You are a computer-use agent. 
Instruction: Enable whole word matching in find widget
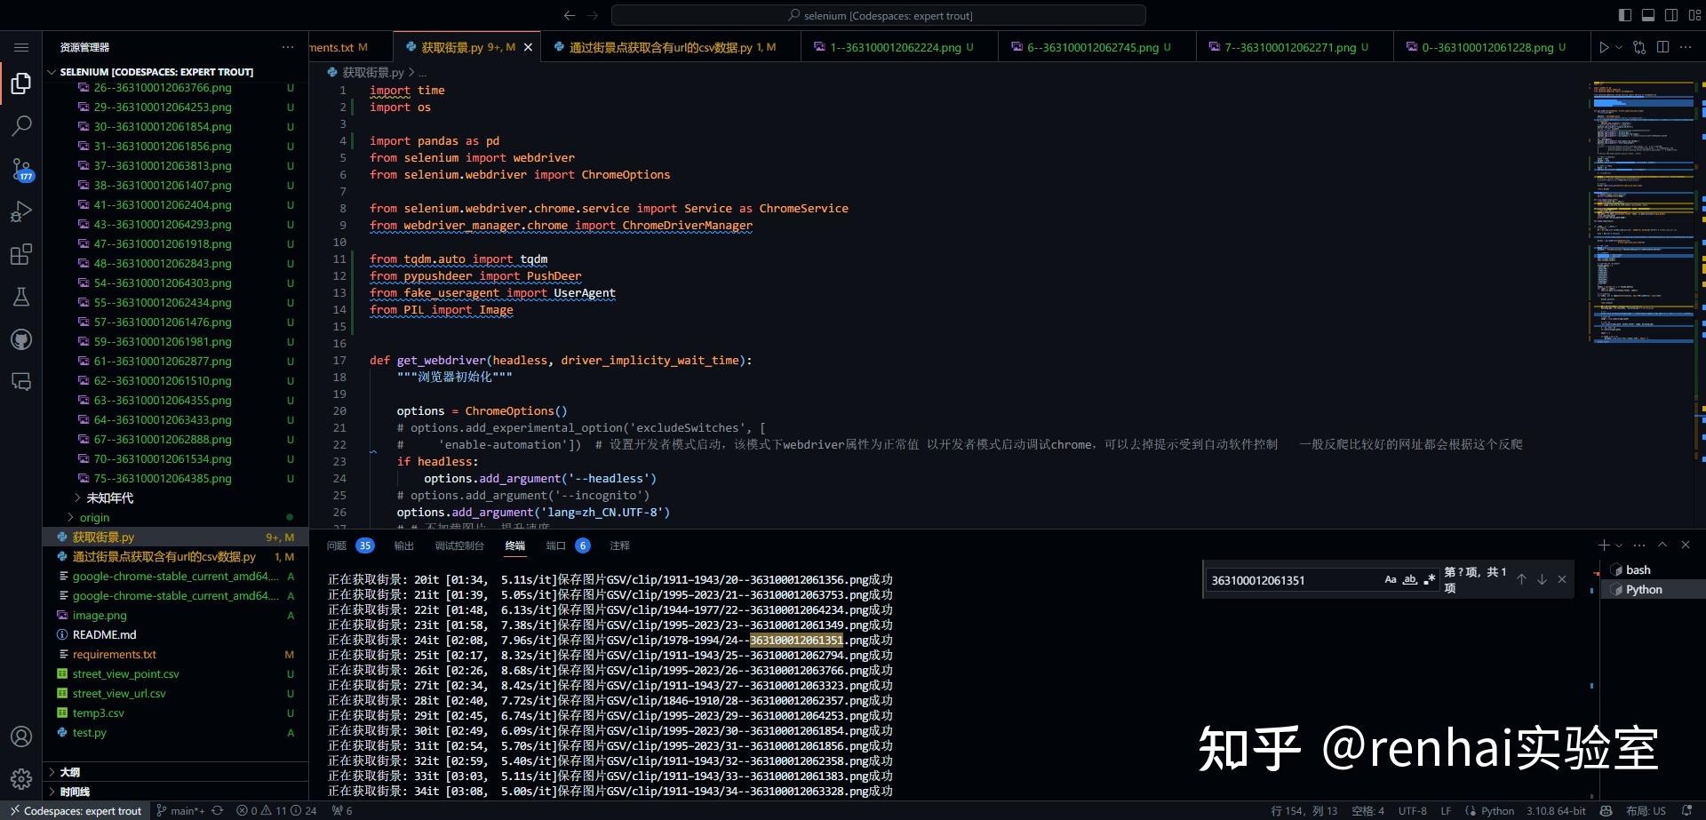tap(1410, 579)
